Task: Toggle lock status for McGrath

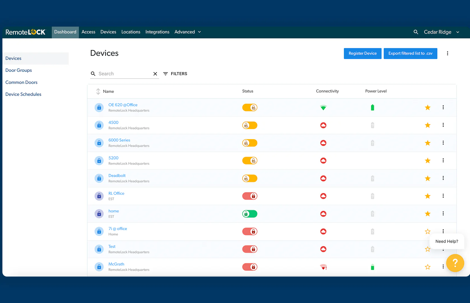Action: [250, 267]
